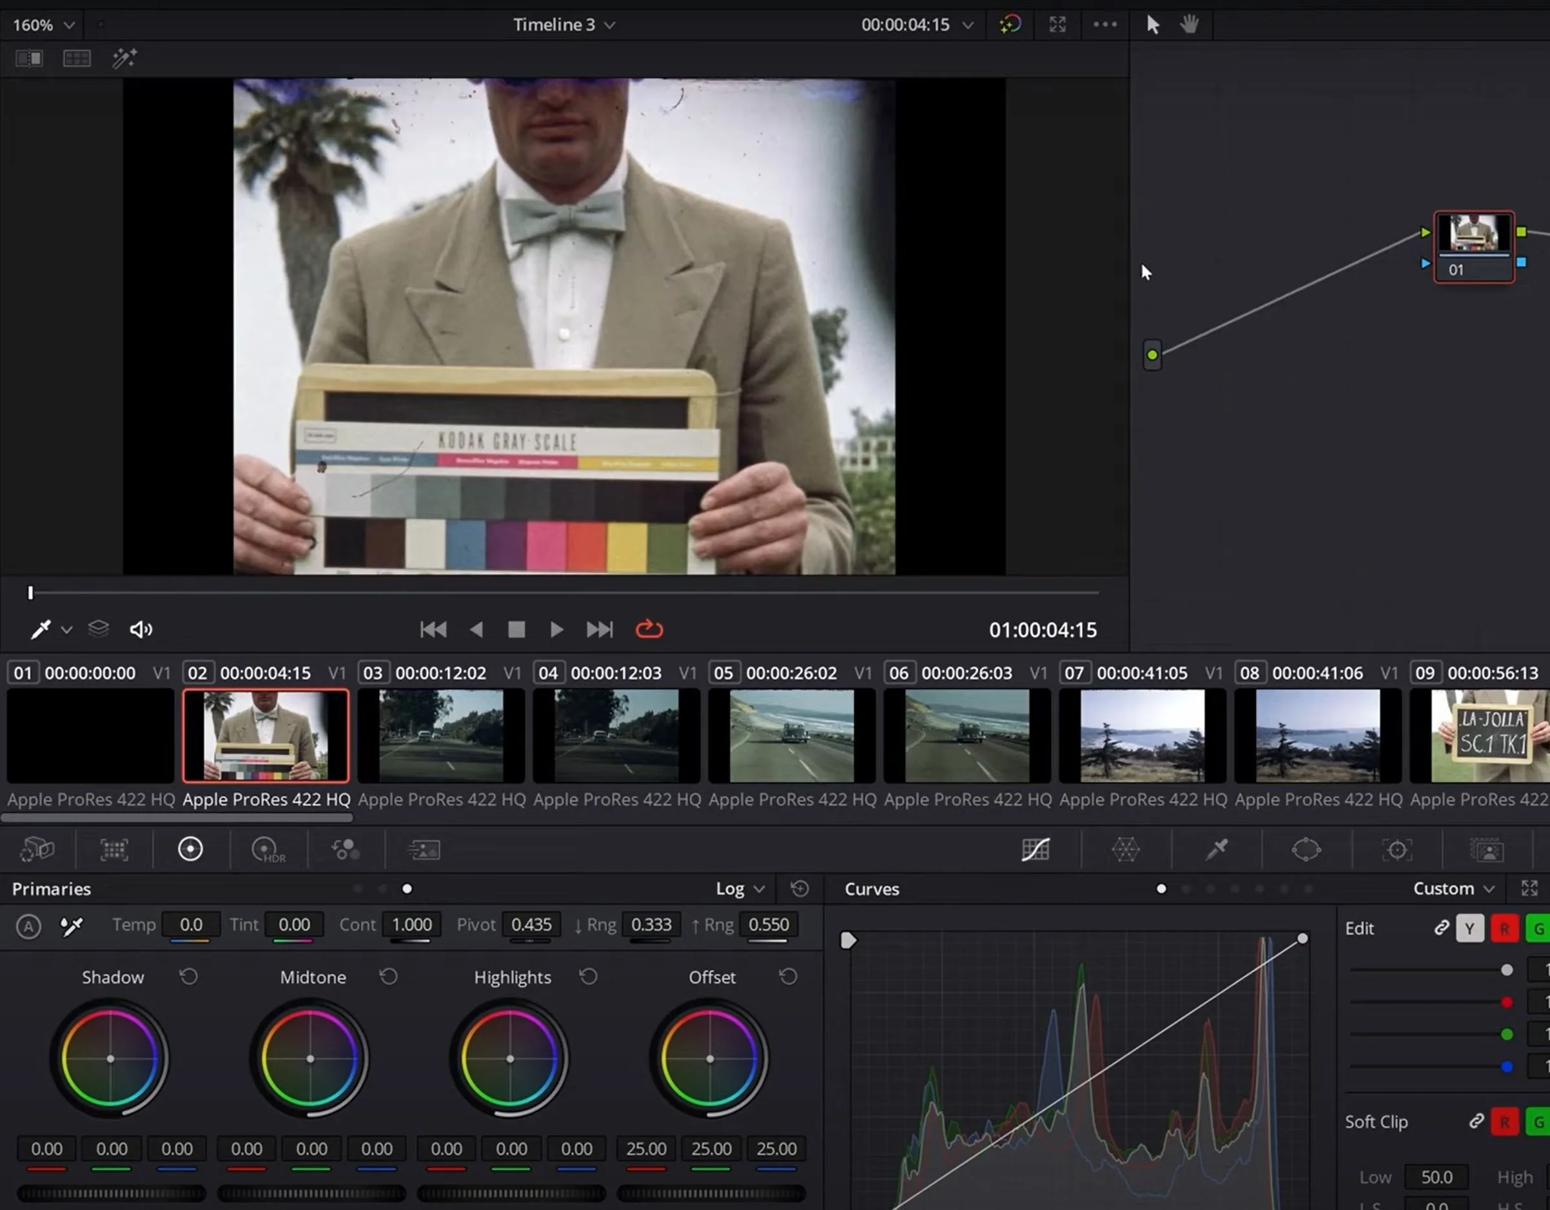Open the Log wheels mode dropdown
The image size is (1550, 1210).
point(740,888)
